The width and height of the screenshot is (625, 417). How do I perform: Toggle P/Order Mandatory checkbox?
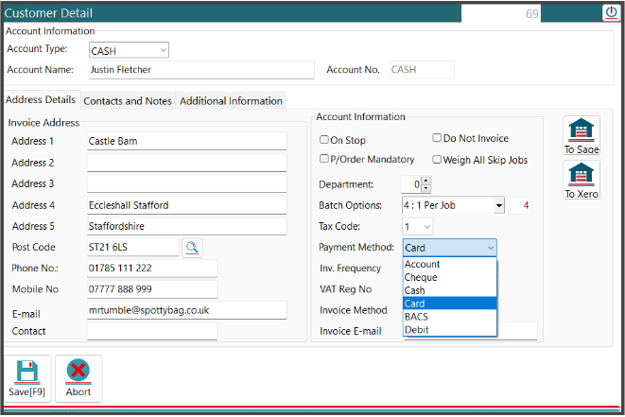click(324, 159)
